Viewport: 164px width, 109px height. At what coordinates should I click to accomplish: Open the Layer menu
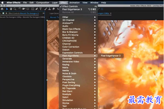click(x=55, y=3)
